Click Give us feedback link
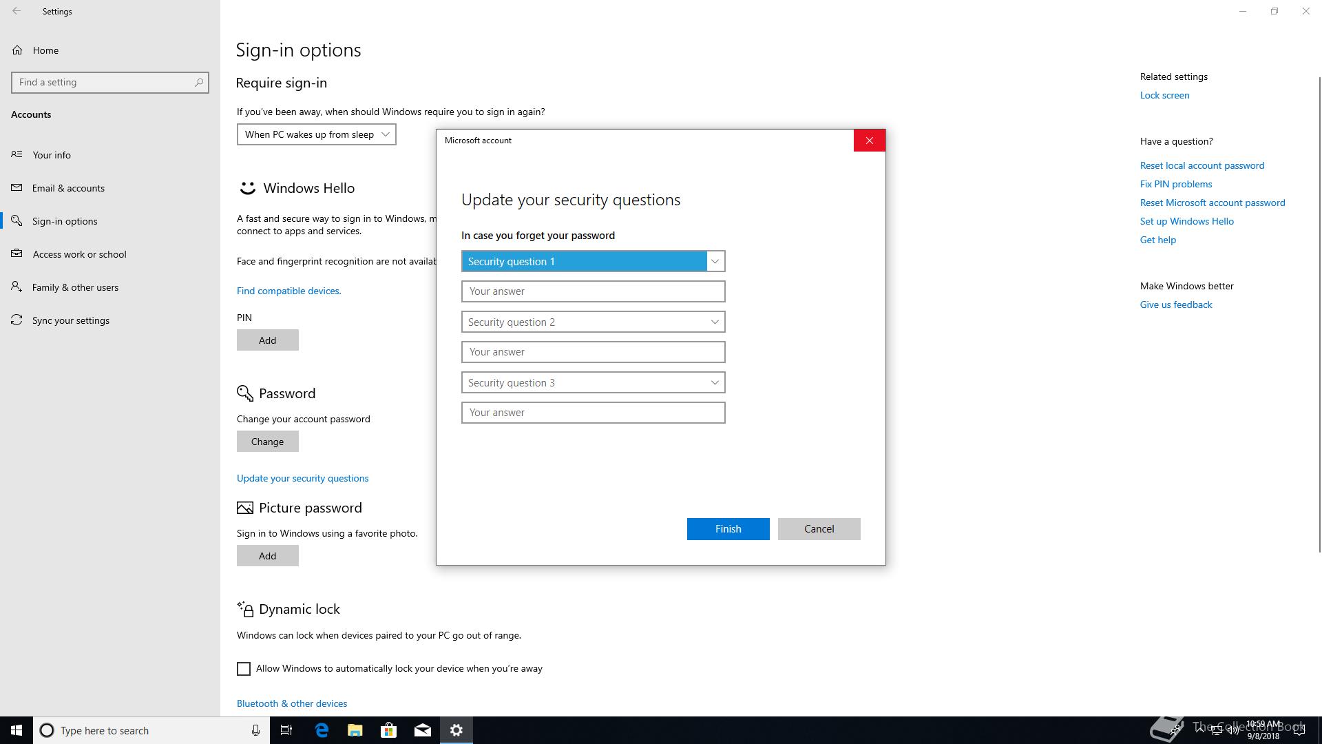 pyautogui.click(x=1176, y=304)
